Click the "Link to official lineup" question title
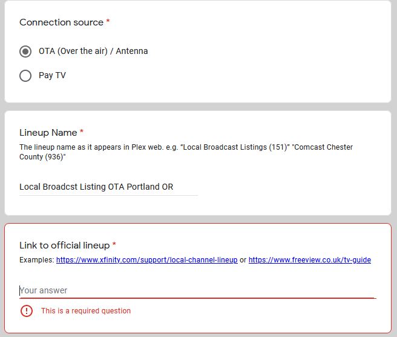Viewport: 397px width, 337px height. point(64,245)
